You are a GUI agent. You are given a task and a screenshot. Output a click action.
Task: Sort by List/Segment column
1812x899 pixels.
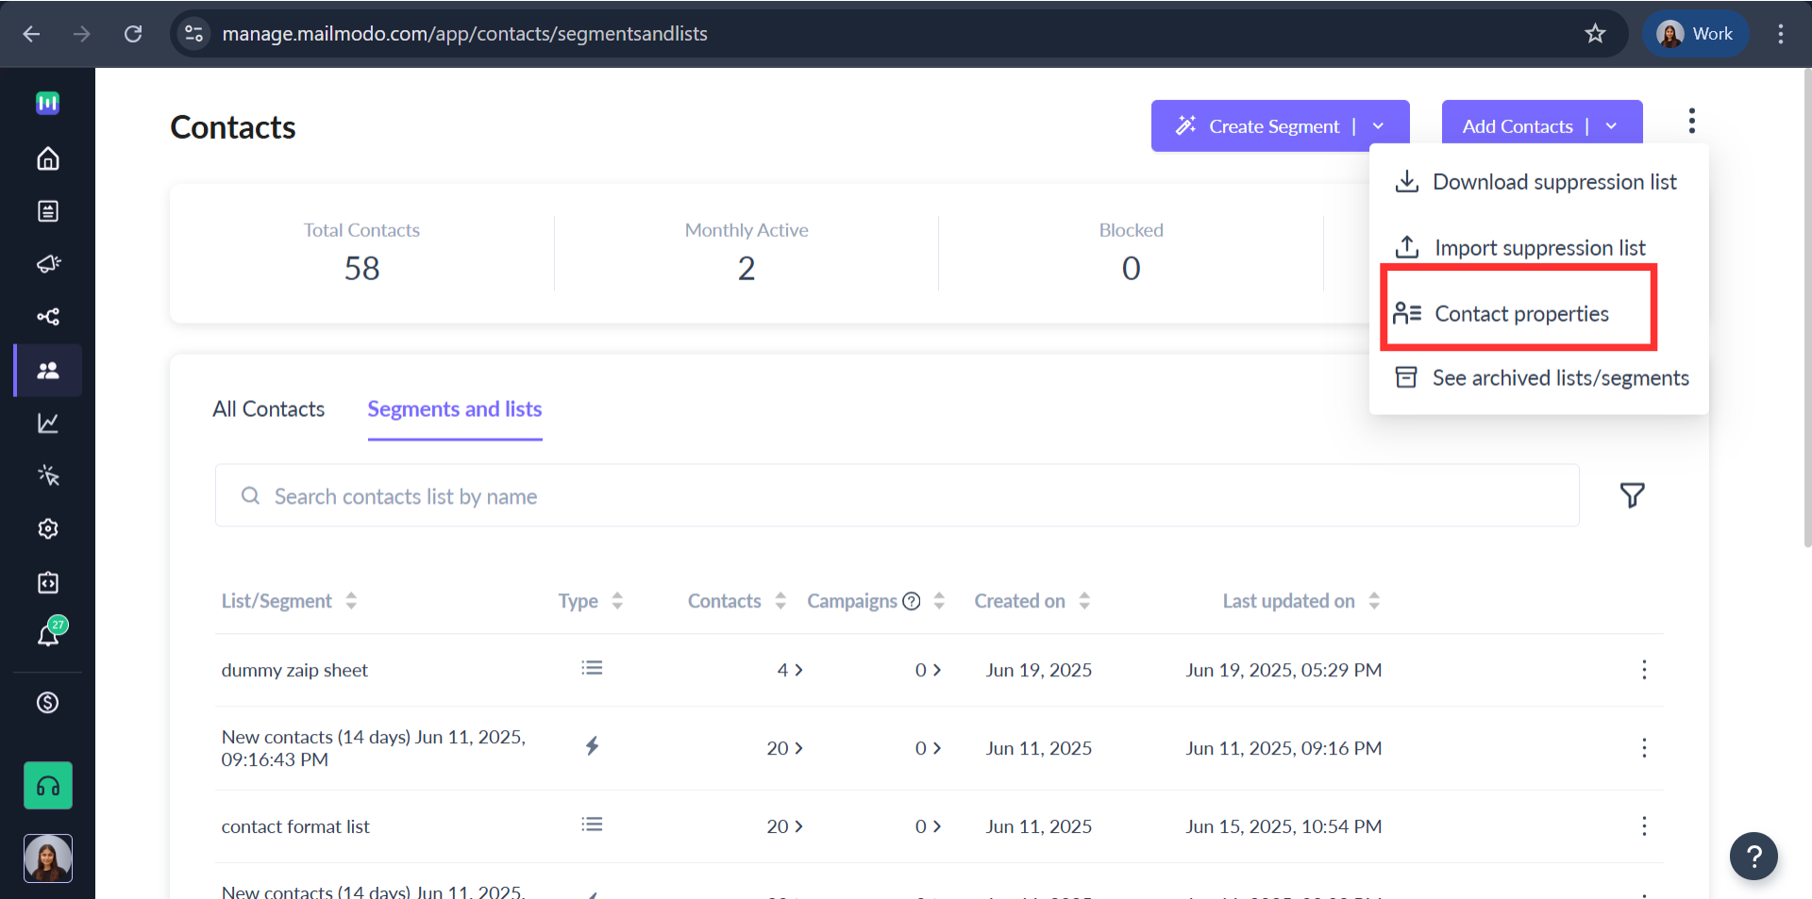351,601
